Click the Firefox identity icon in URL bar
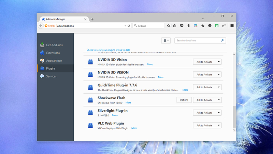This screenshot has width=273, height=154. pos(46,26)
